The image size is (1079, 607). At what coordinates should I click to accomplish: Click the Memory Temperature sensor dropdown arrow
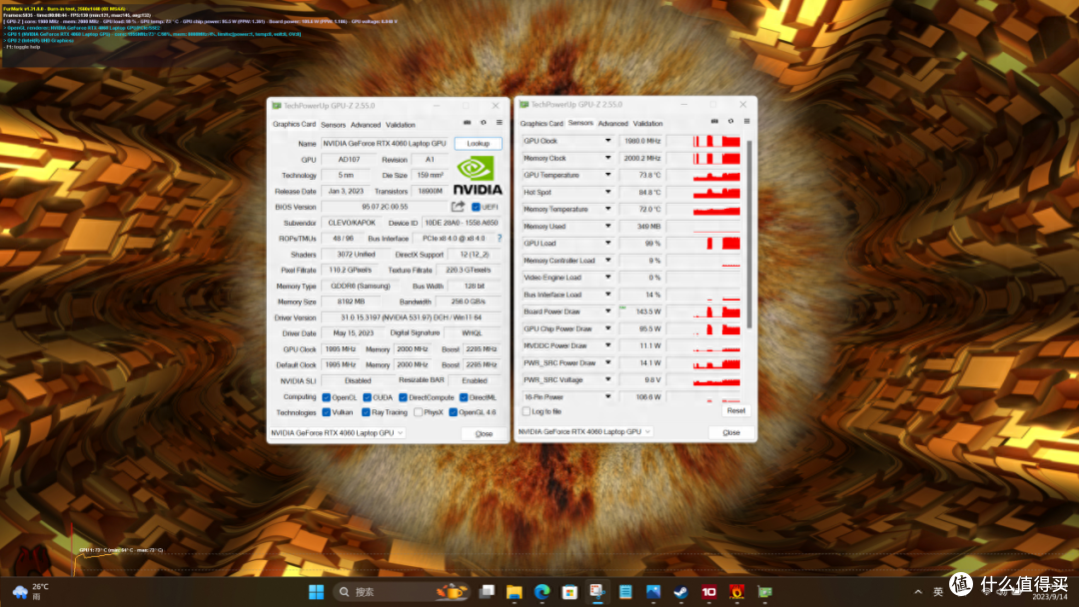click(607, 209)
